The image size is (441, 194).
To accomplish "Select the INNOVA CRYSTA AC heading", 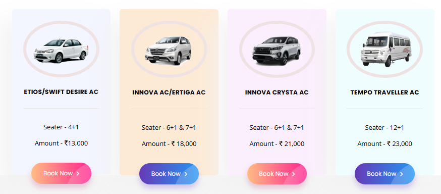I will tap(277, 92).
